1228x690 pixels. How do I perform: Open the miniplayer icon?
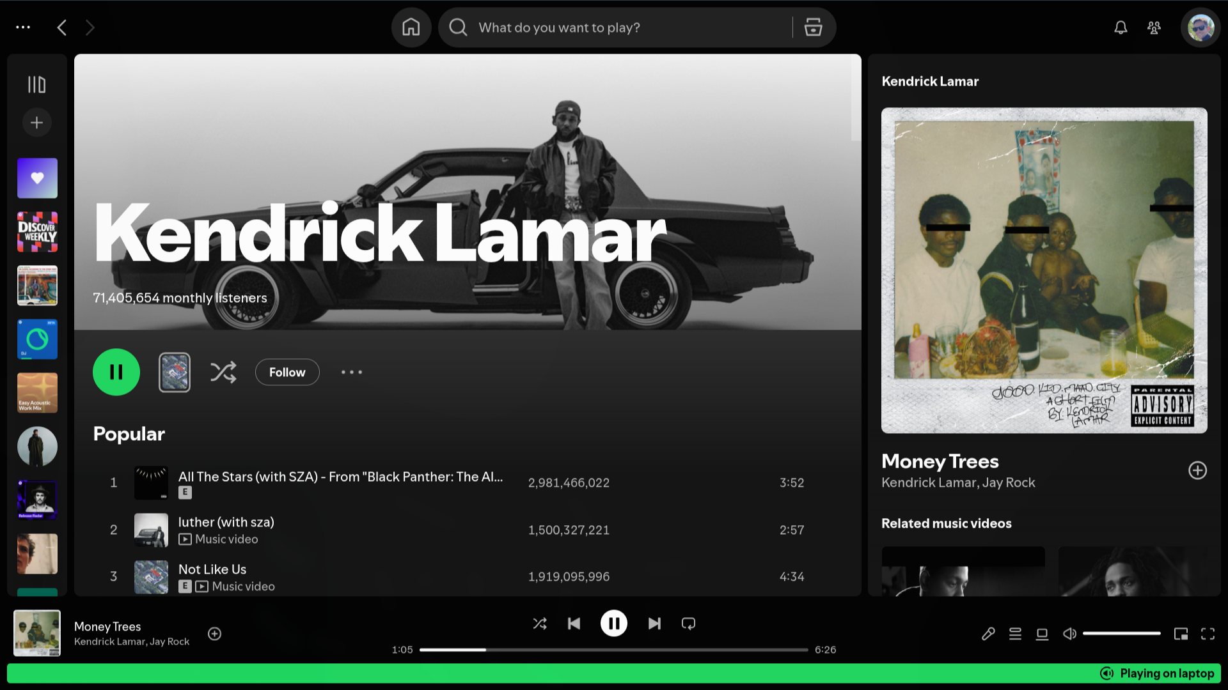[1181, 634]
